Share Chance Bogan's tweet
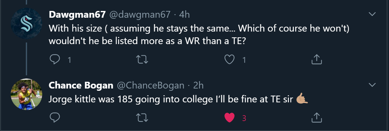 (316, 118)
